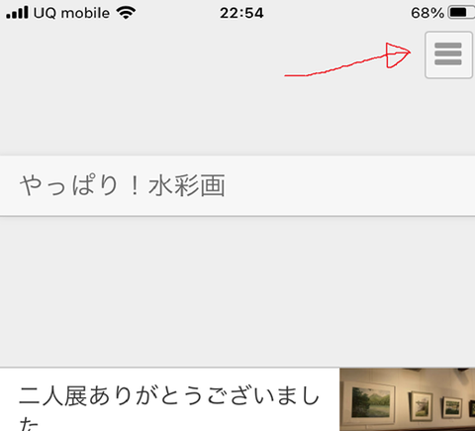The width and height of the screenshot is (475, 431).
Task: Tap the middle small framed painting in photo
Action: (421, 405)
